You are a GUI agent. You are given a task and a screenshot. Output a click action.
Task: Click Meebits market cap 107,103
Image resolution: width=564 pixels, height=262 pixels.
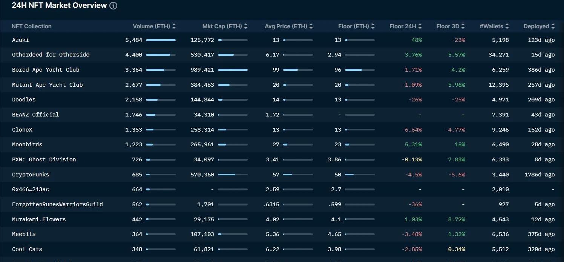[x=202, y=234]
